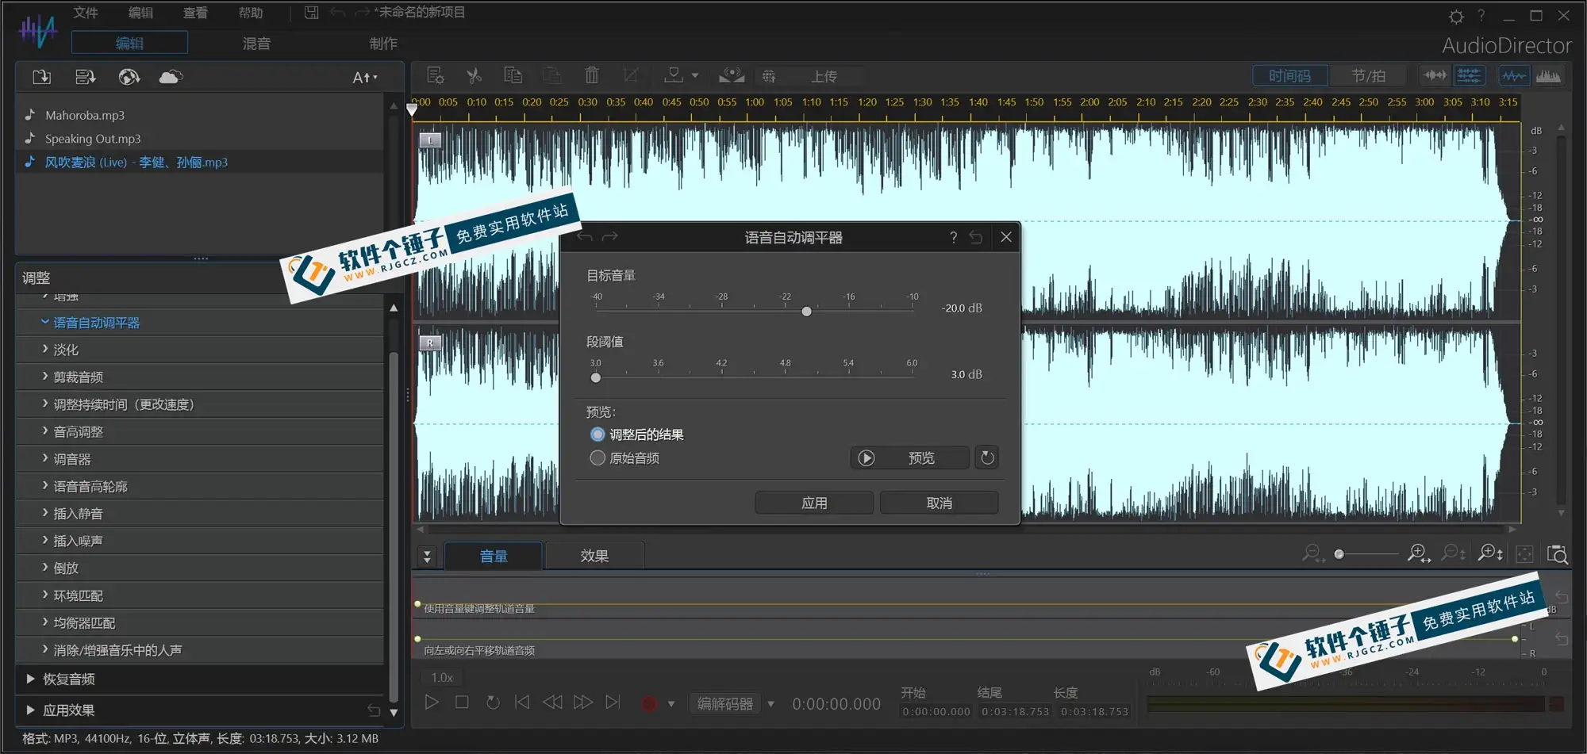Click the import audio file icon
1587x754 pixels.
tap(41, 76)
